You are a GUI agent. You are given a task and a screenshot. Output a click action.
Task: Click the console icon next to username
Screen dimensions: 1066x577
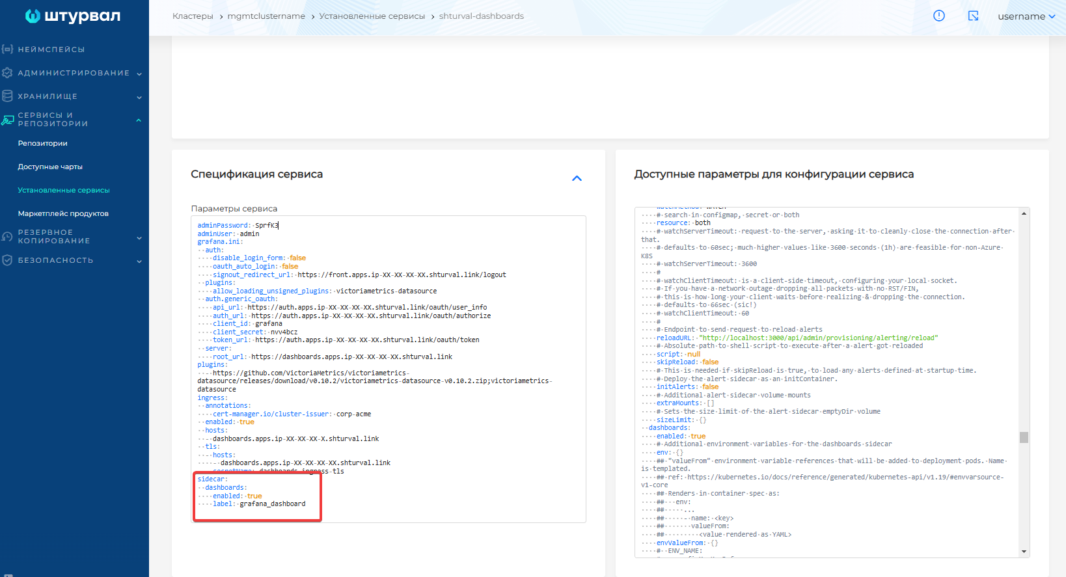973,16
